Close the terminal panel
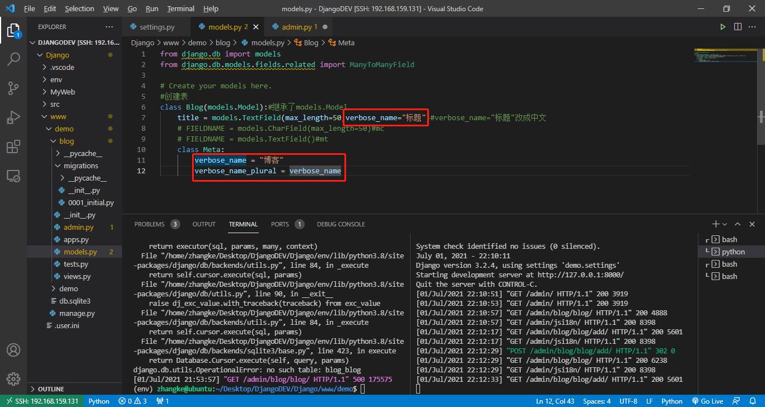 pyautogui.click(x=752, y=224)
